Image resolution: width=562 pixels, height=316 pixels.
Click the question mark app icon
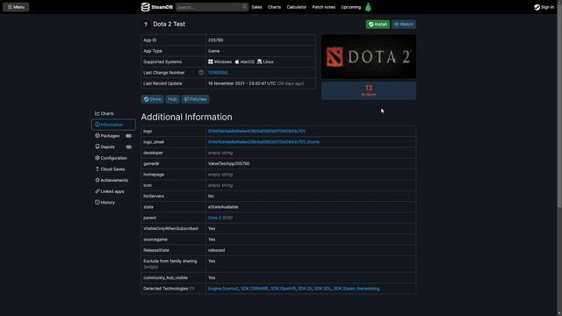coord(146,25)
